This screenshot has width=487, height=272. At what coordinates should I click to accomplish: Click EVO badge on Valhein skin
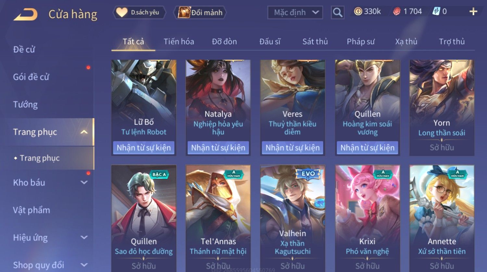(x=308, y=174)
